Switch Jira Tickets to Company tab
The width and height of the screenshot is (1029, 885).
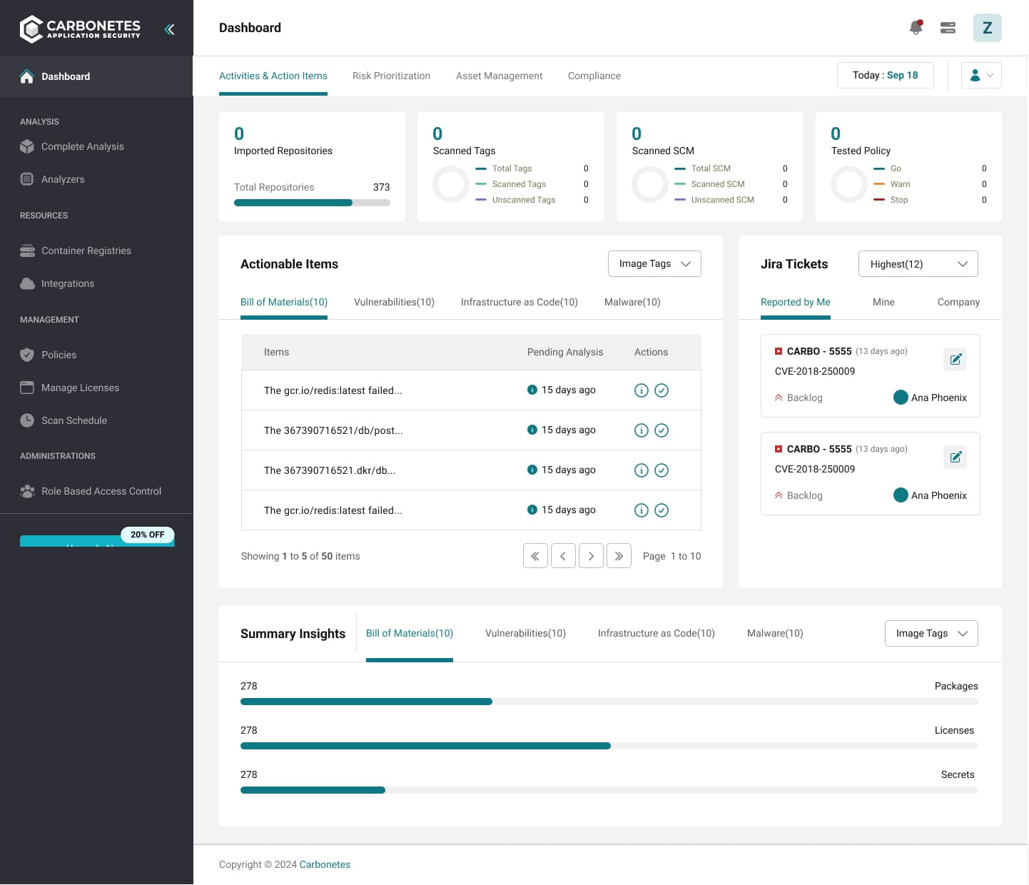(958, 303)
